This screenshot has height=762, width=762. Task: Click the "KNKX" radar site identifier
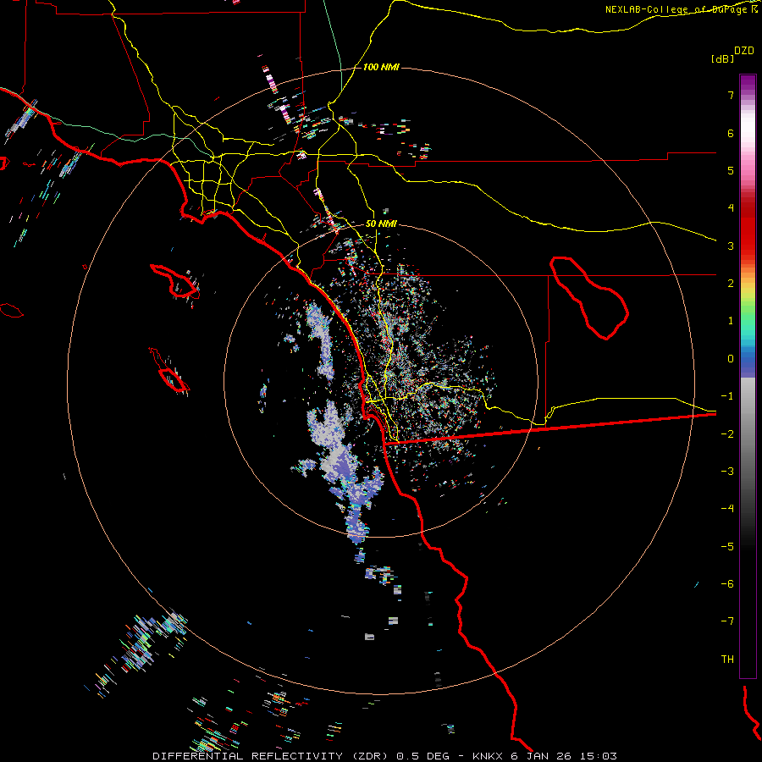coord(488,756)
